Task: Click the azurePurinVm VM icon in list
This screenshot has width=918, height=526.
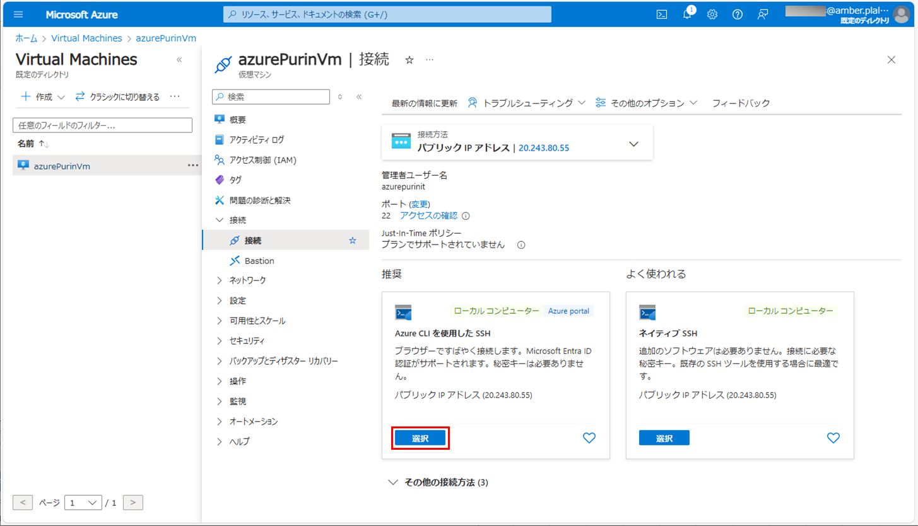Action: click(x=23, y=166)
